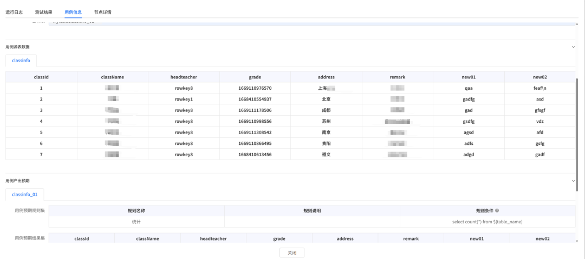Select the classinfo_01 output tab
The width and height of the screenshot is (585, 259).
click(24, 194)
